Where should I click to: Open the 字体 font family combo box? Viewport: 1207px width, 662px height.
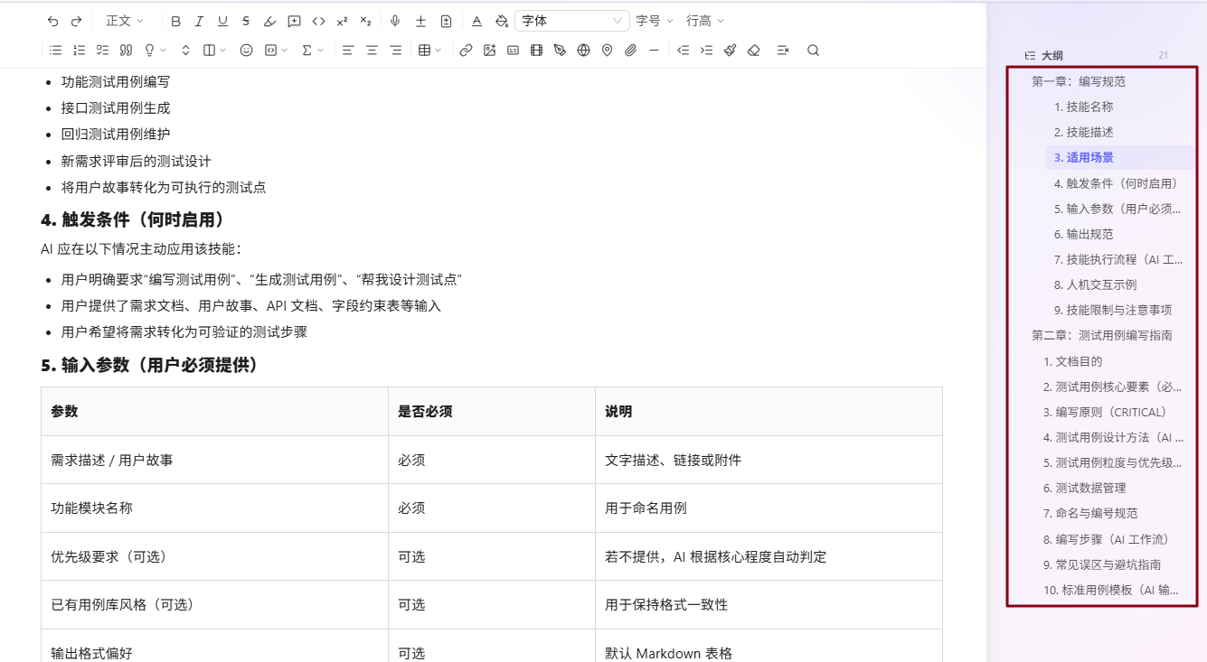click(x=572, y=21)
